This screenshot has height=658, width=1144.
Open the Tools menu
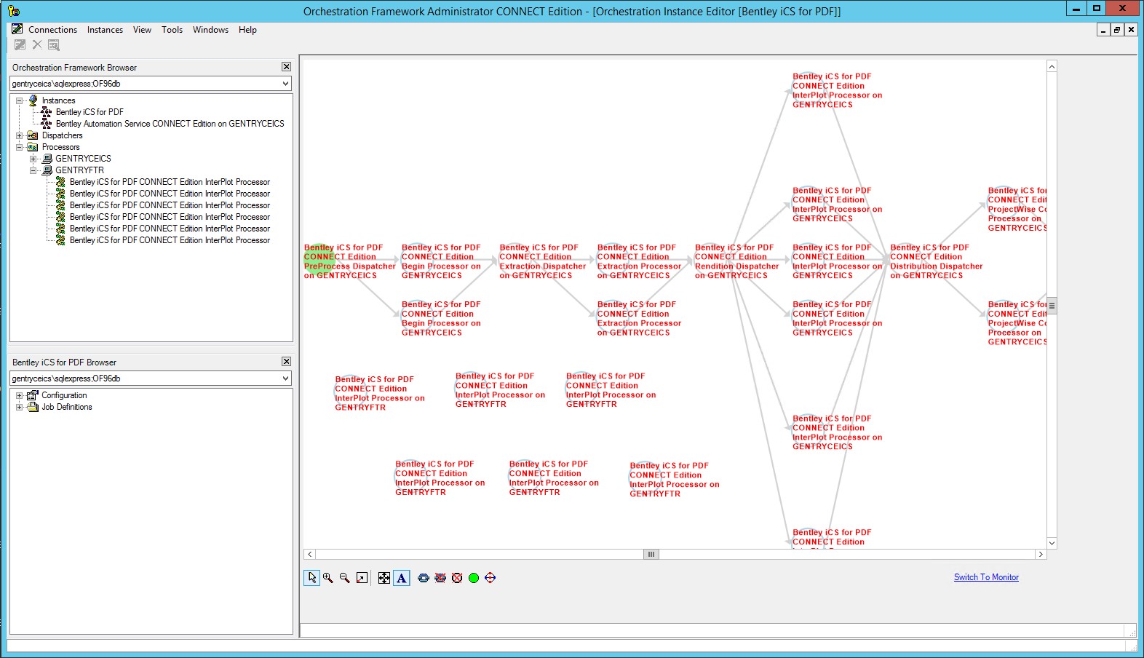coord(172,30)
